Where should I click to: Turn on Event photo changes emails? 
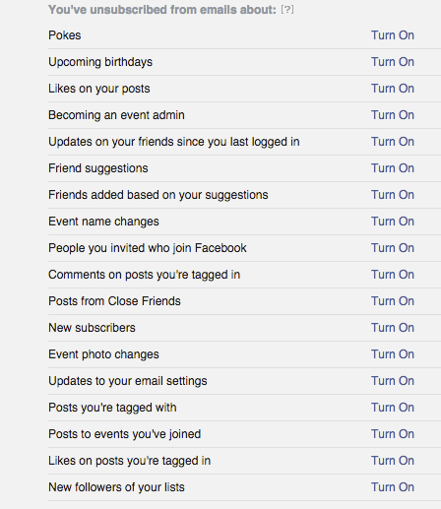(393, 354)
